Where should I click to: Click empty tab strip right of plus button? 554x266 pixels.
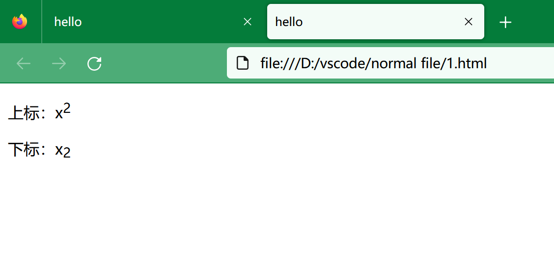tap(535, 22)
